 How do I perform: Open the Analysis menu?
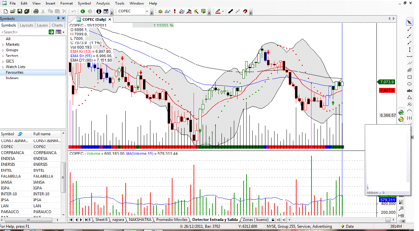(x=103, y=3)
